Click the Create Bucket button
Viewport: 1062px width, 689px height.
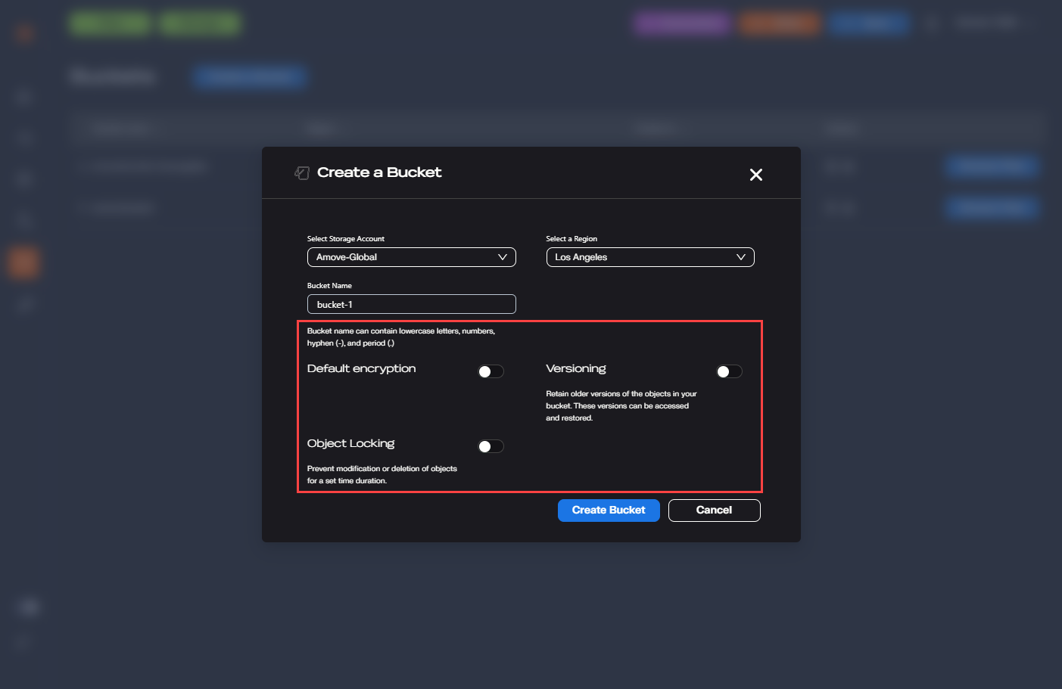point(609,511)
